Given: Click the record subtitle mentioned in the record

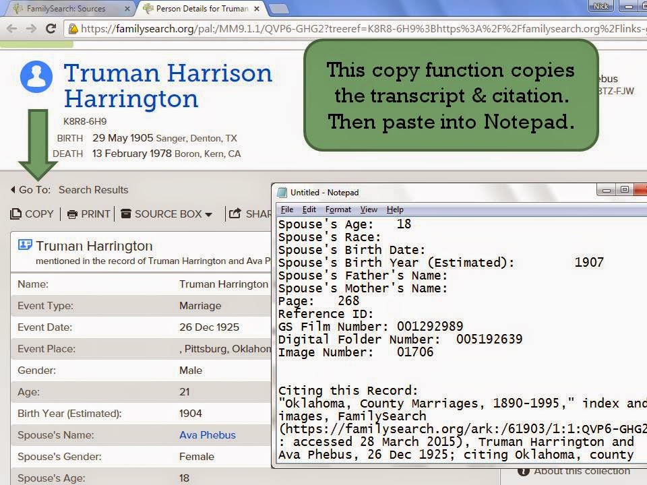Looking at the screenshot, I should [153, 261].
